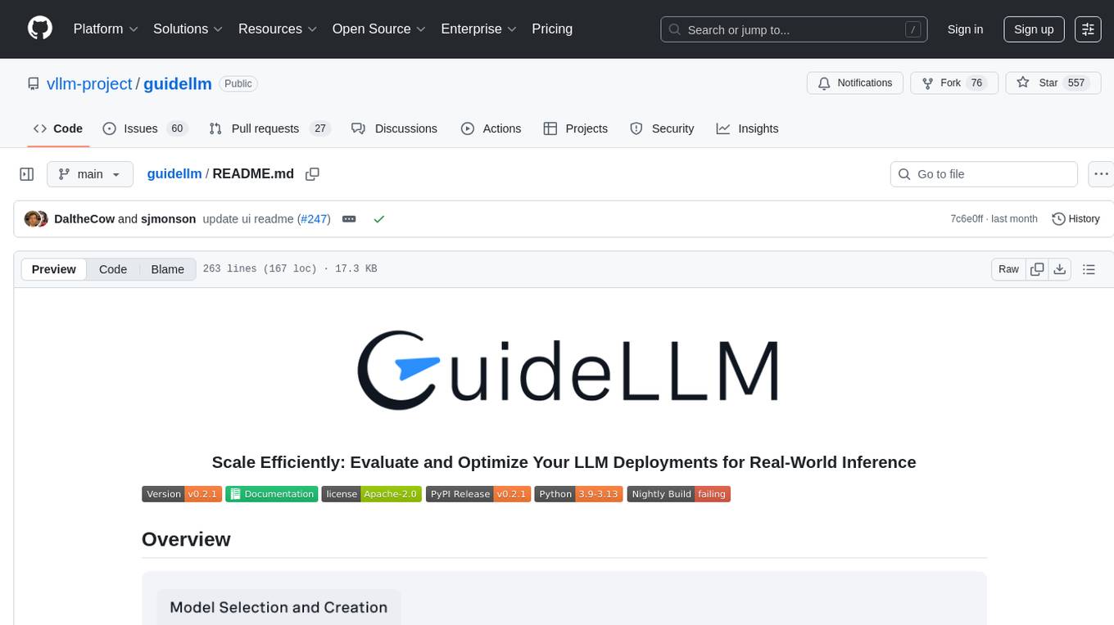1114x625 pixels.
Task: Expand the Platform menu
Action: [x=106, y=29]
